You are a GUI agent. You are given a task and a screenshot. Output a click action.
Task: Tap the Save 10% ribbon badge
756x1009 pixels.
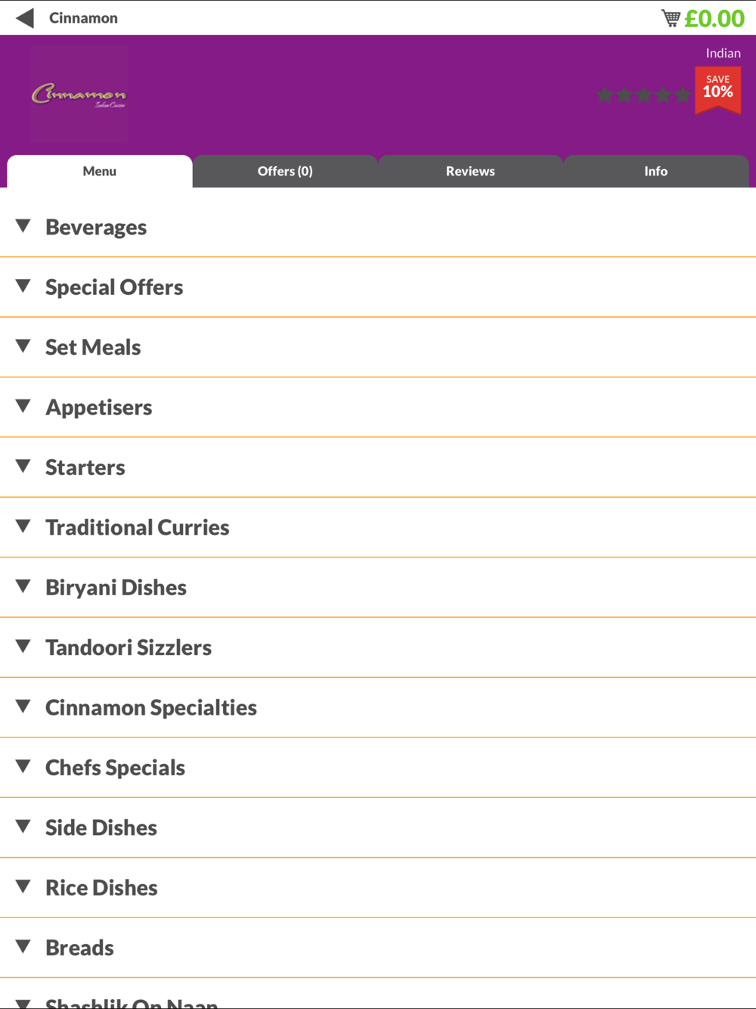717,90
